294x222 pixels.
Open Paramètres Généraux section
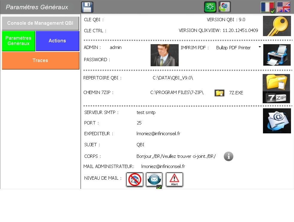(19, 41)
